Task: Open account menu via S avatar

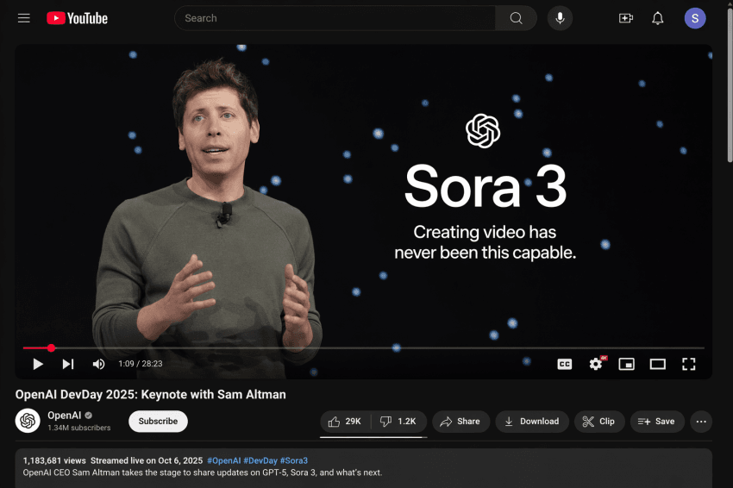Action: tap(695, 18)
